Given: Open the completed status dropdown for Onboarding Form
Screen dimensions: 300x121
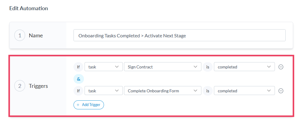Looking at the screenshot, I should click(244, 91).
